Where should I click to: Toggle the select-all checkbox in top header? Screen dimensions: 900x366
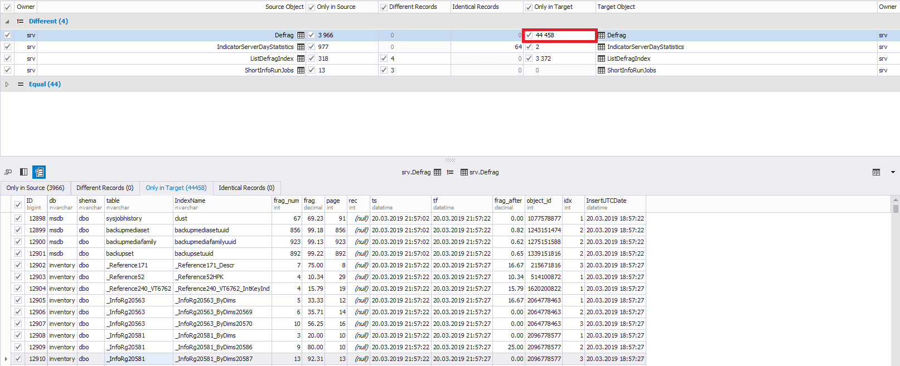coord(7,7)
